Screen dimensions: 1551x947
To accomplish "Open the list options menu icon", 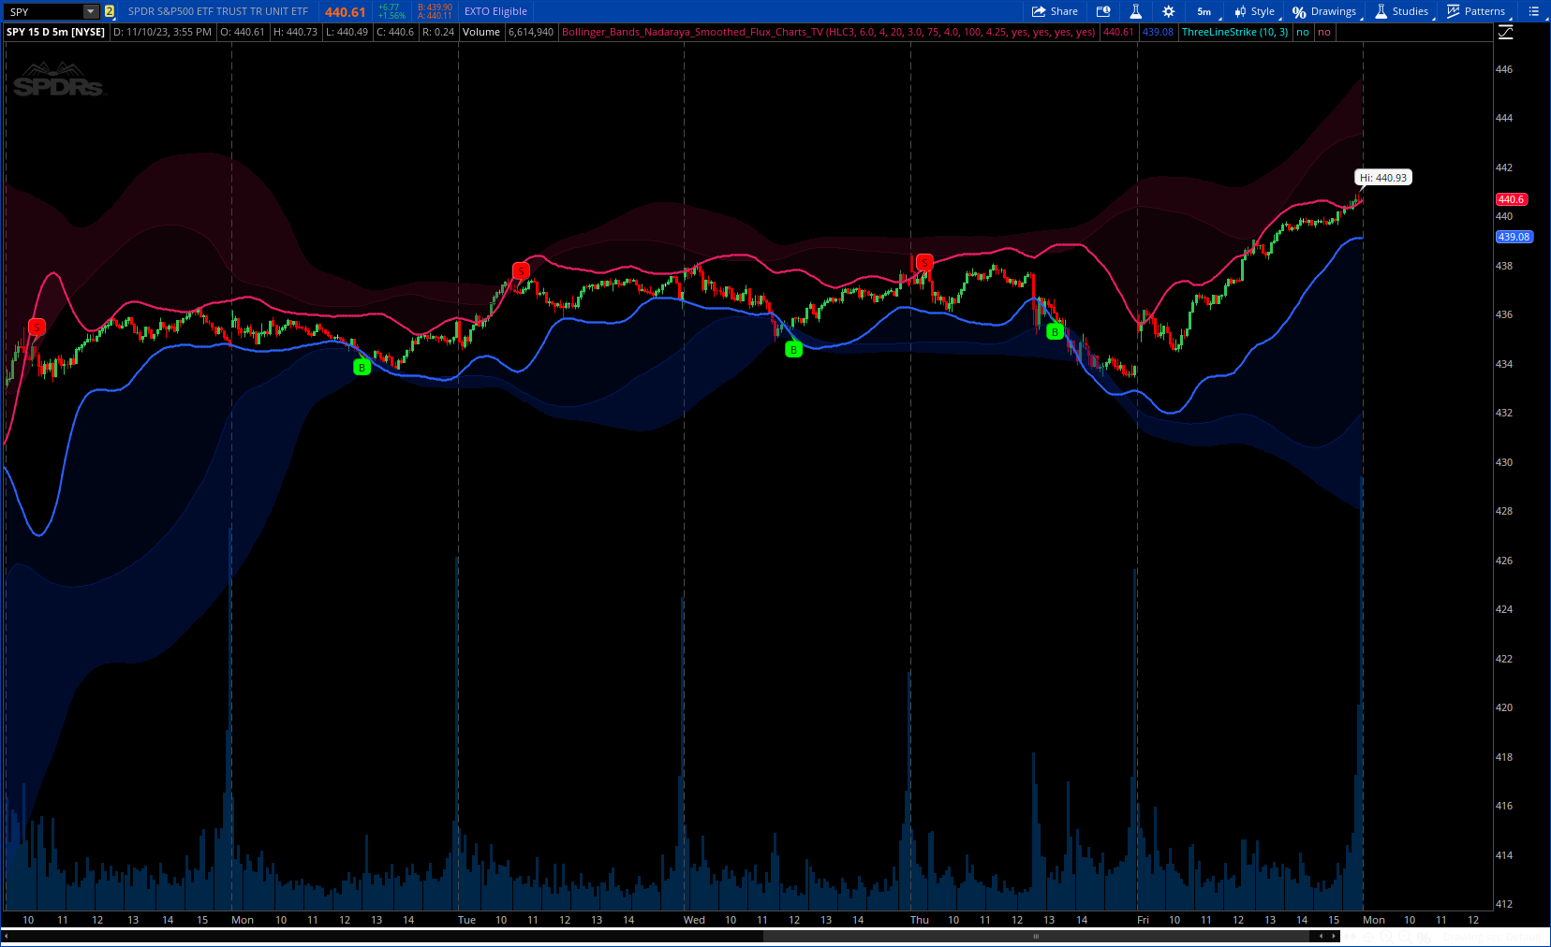I will pyautogui.click(x=1533, y=11).
